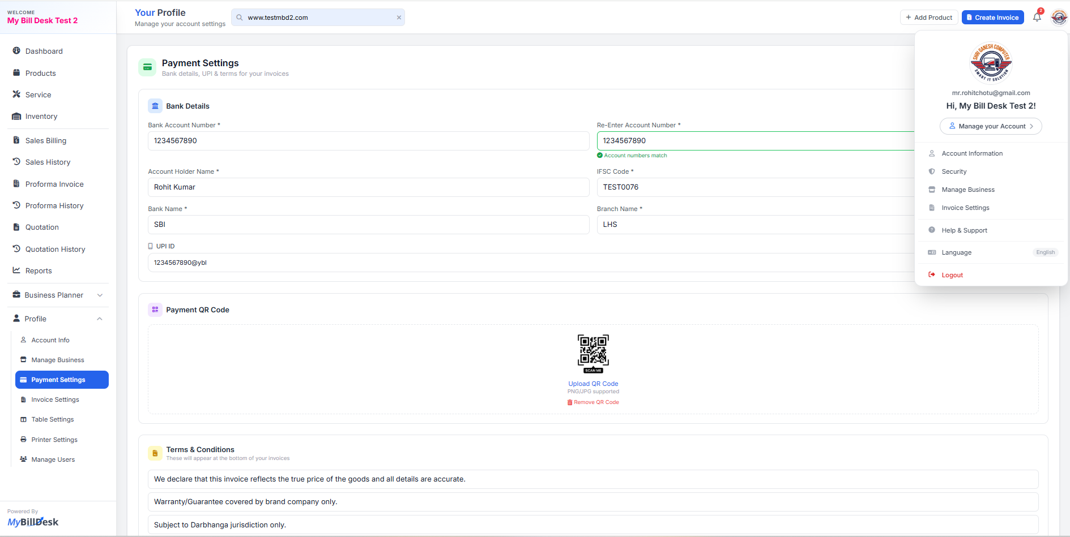Click the Dashboard icon in sidebar
This screenshot has width=1070, height=537.
tap(16, 50)
